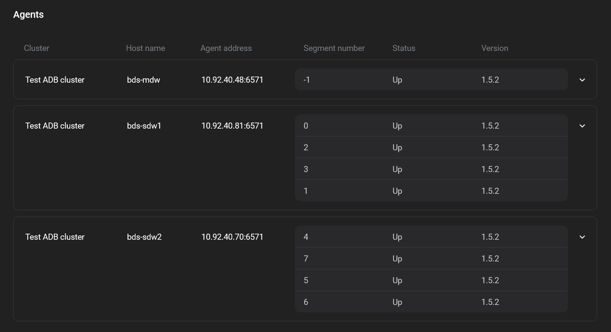Click the Agents page heading

pyautogui.click(x=29, y=15)
